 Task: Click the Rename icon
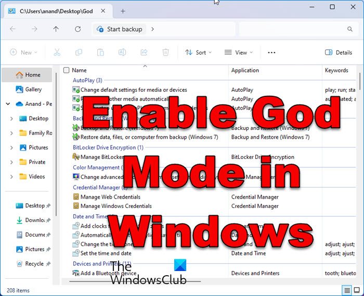click(122, 52)
